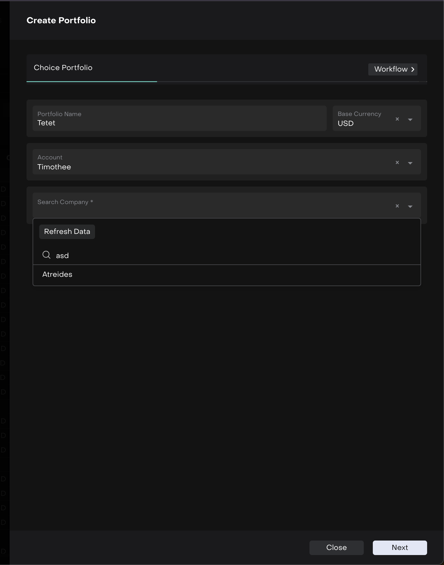Clear the Account field value
The width and height of the screenshot is (444, 565).
(397, 163)
